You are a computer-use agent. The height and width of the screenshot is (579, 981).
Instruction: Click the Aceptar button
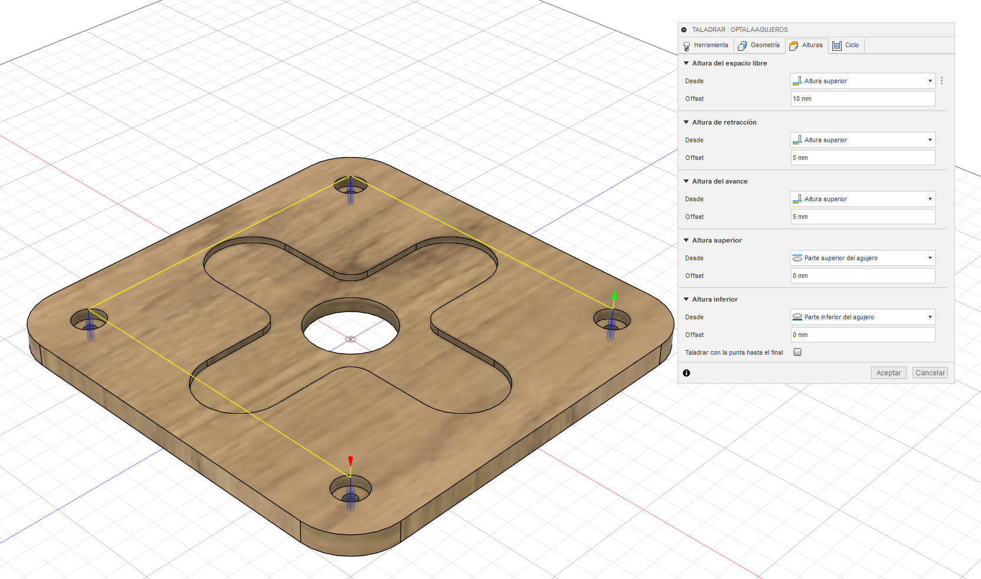tap(888, 373)
